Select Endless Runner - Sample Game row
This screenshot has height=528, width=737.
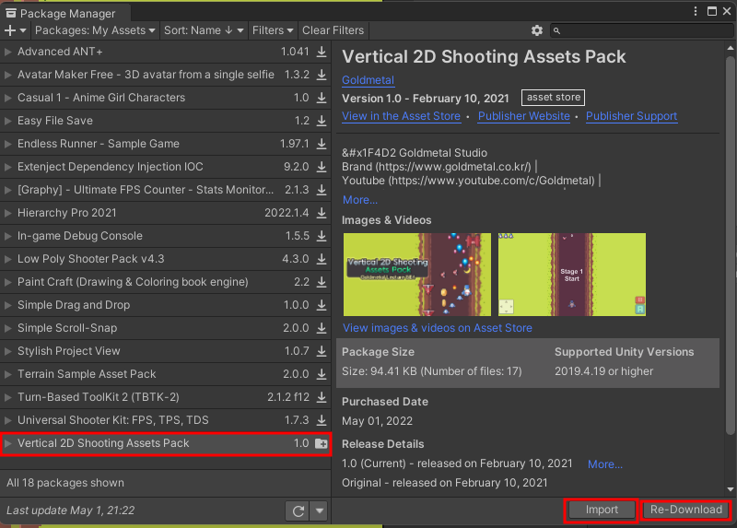click(x=166, y=144)
